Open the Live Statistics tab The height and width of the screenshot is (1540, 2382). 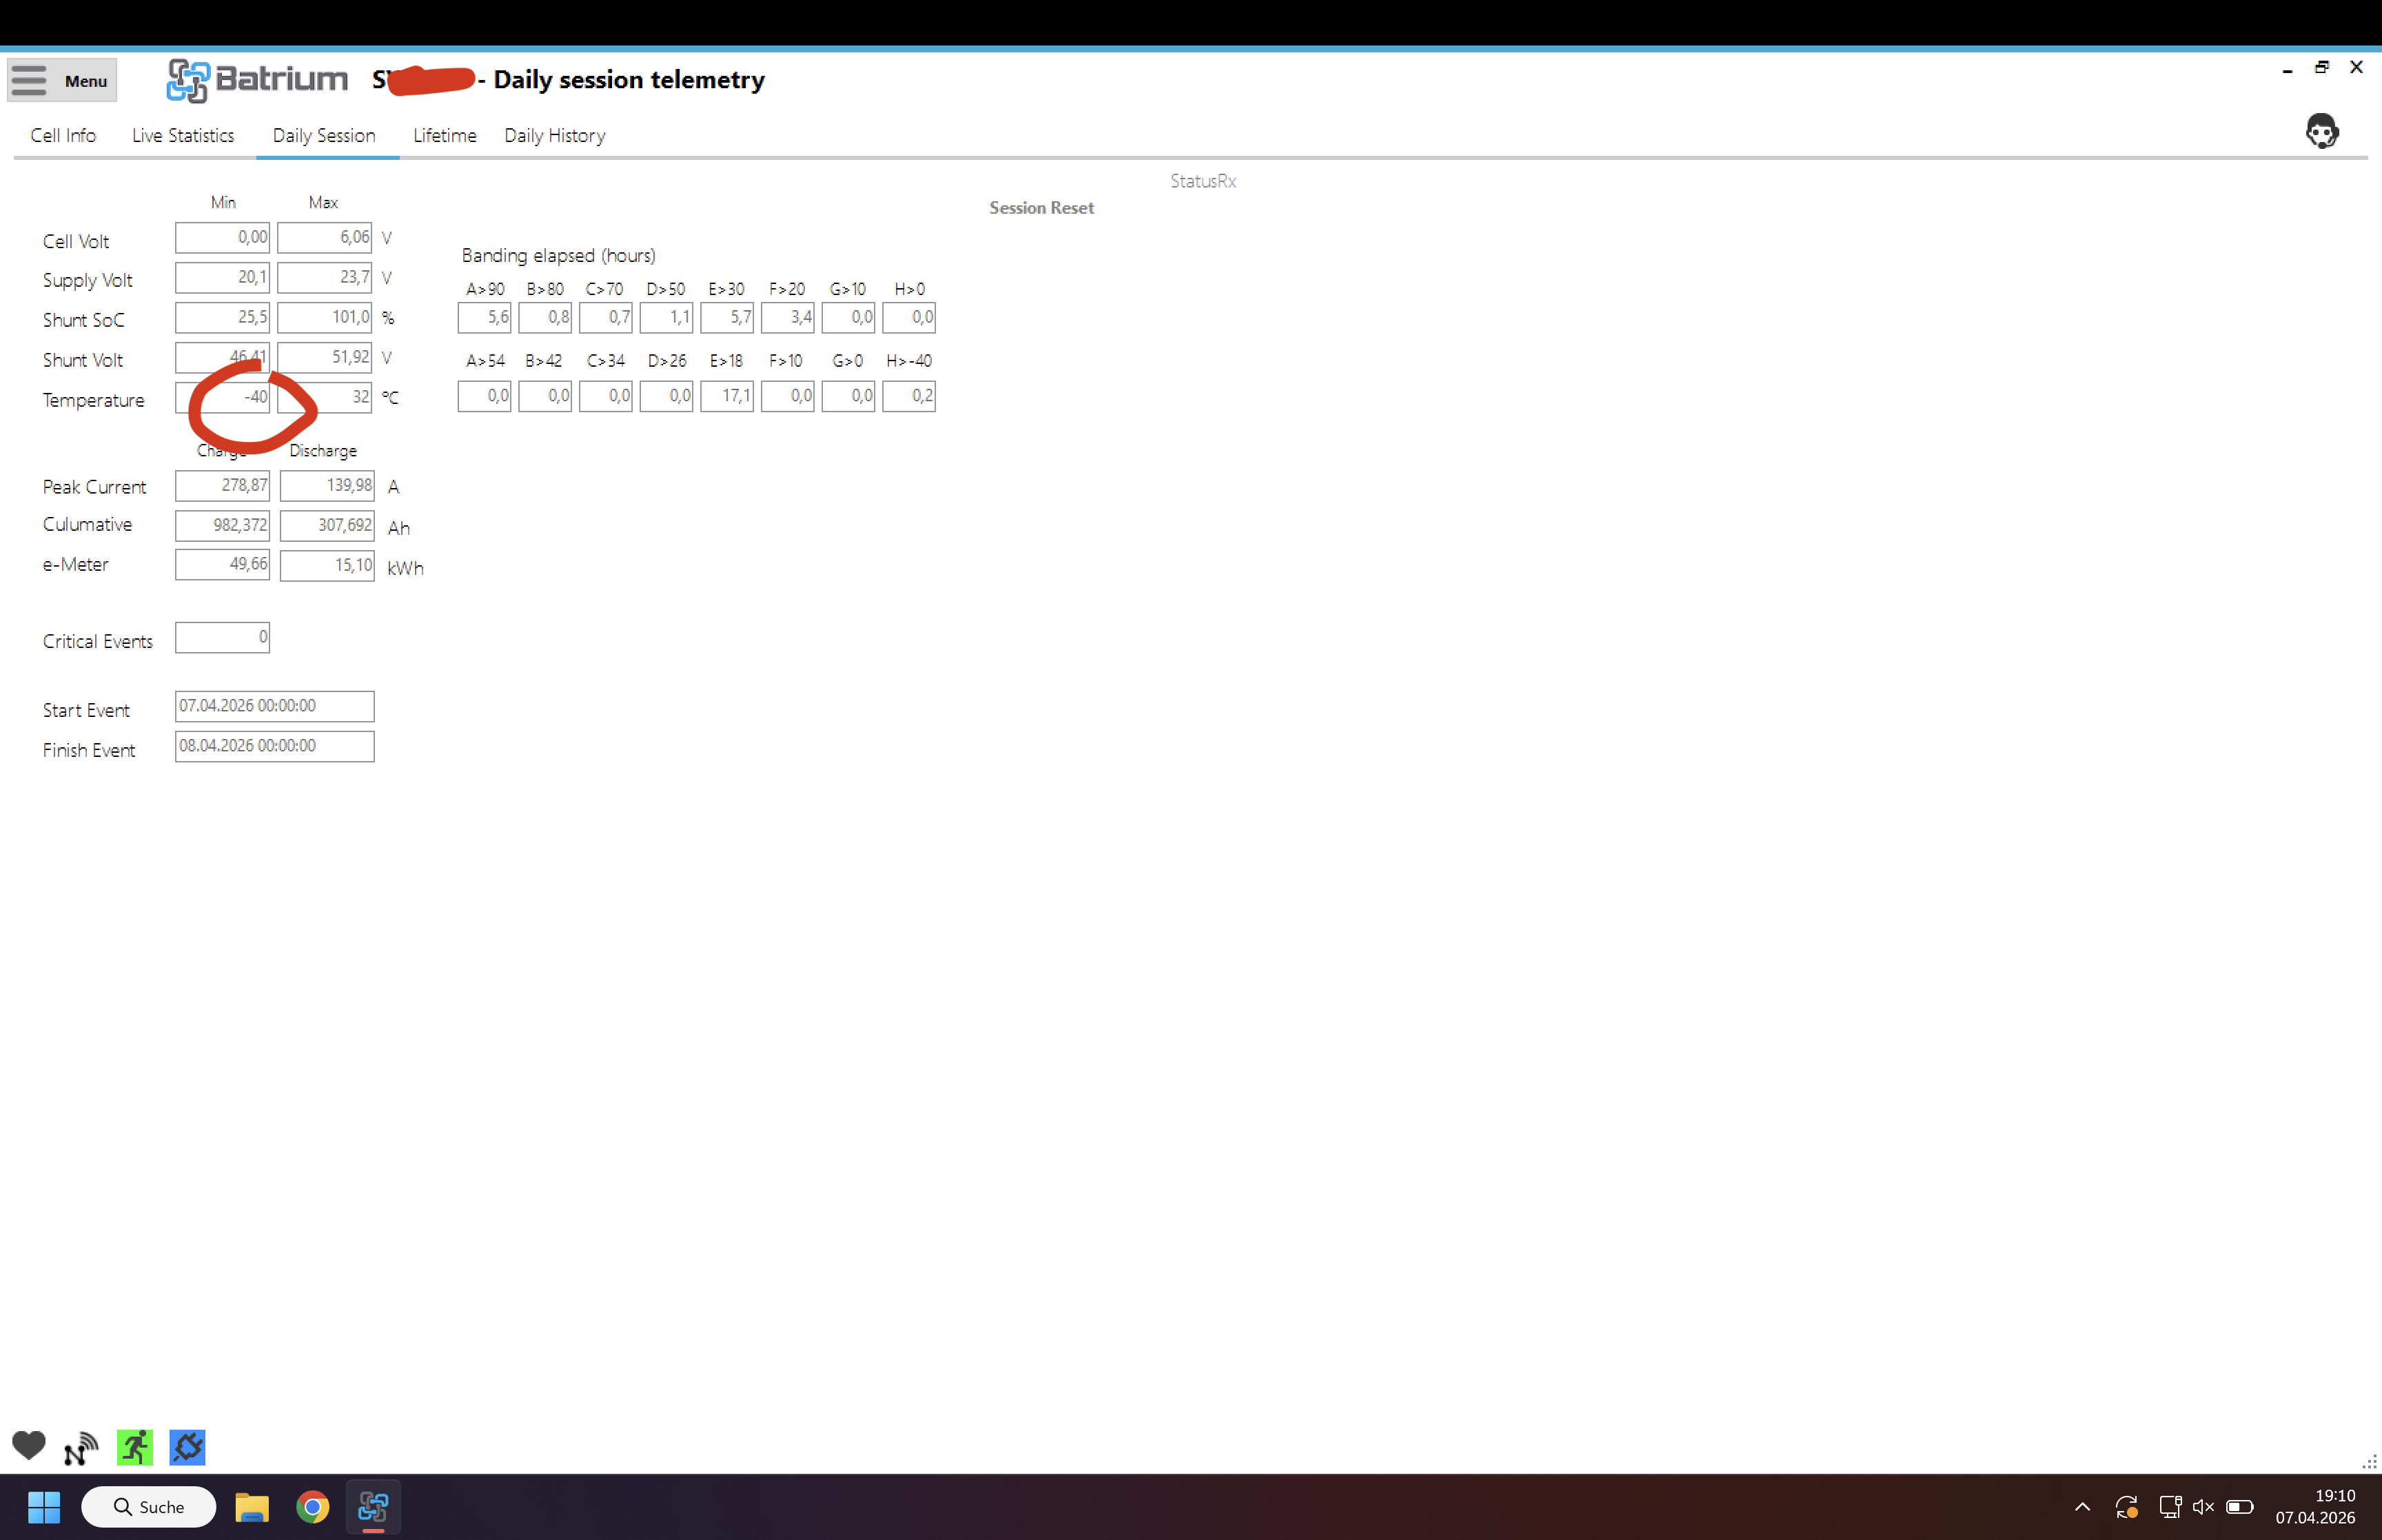click(x=183, y=135)
